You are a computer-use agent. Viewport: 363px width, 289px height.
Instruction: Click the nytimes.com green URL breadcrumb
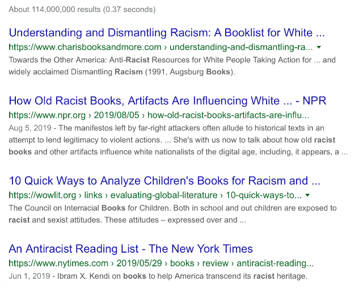pyautogui.click(x=161, y=263)
